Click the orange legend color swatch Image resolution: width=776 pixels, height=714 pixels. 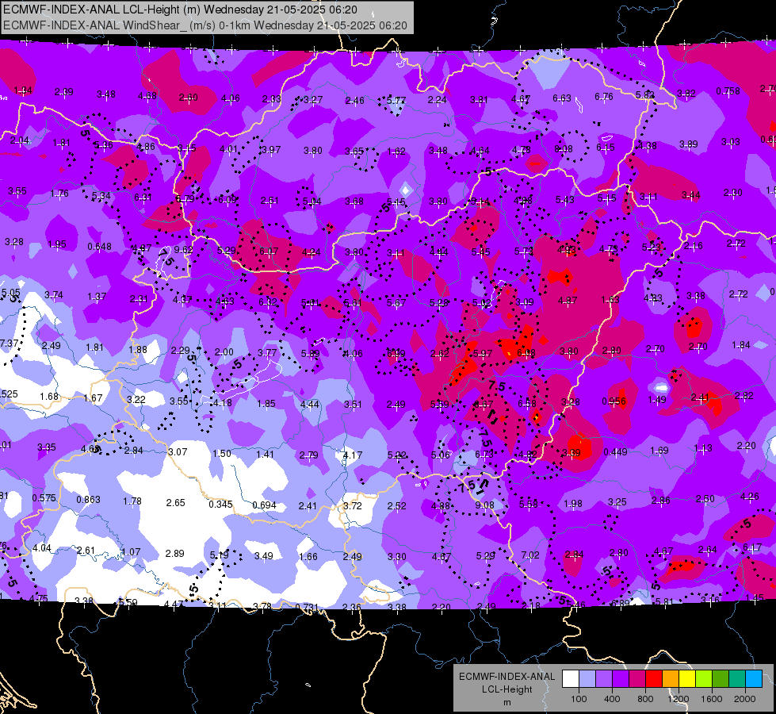coord(671,679)
